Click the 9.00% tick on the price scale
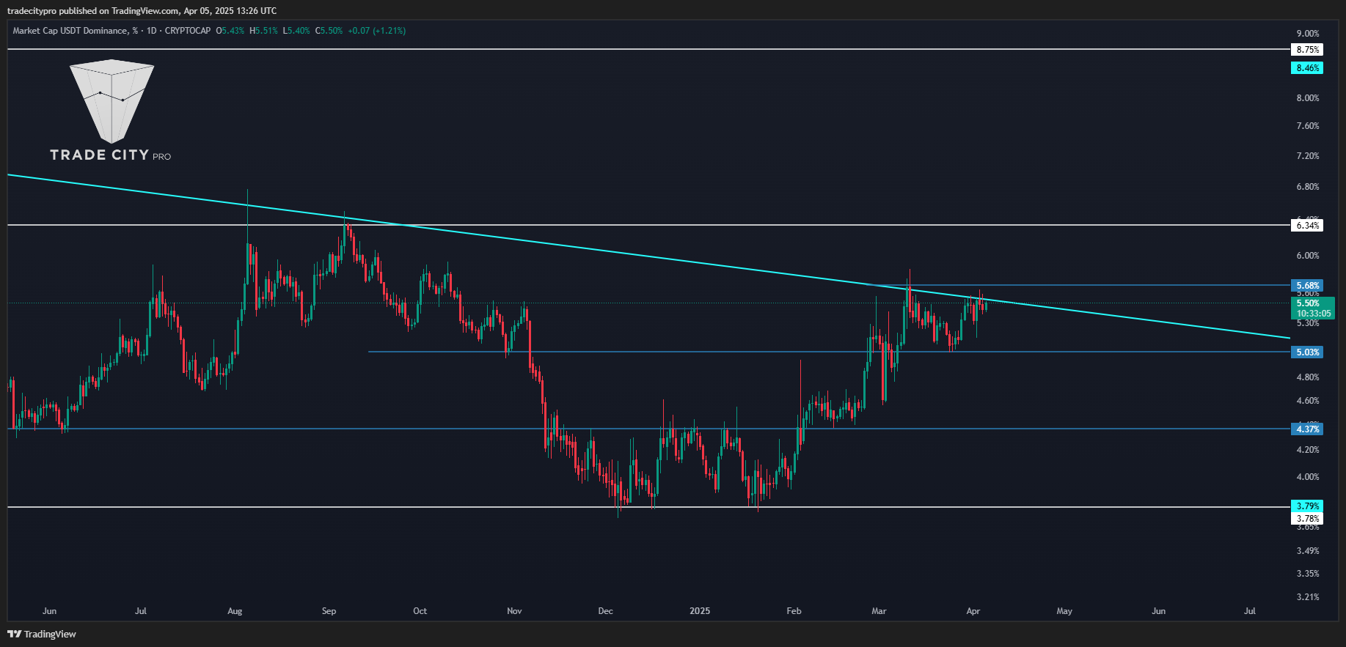 tap(1308, 34)
